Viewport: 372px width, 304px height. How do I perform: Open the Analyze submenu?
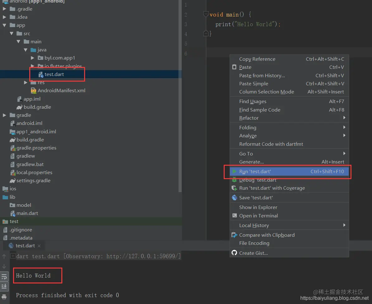[x=289, y=135]
